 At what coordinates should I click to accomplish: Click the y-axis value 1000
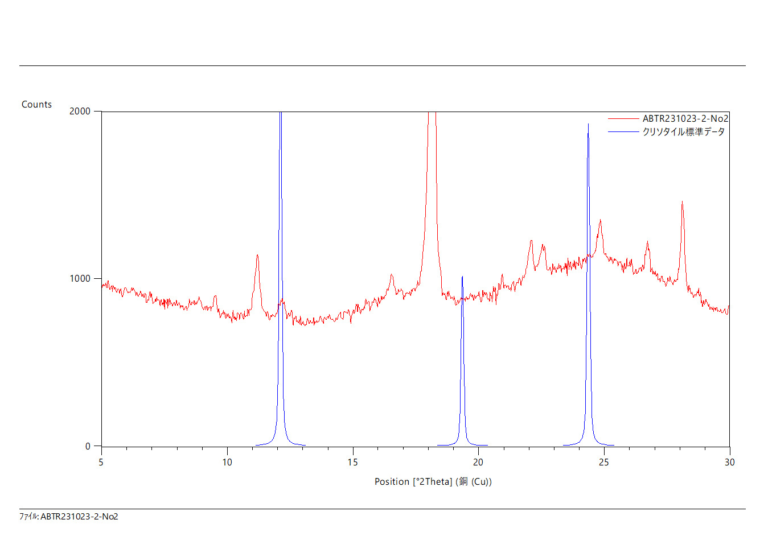pos(80,278)
